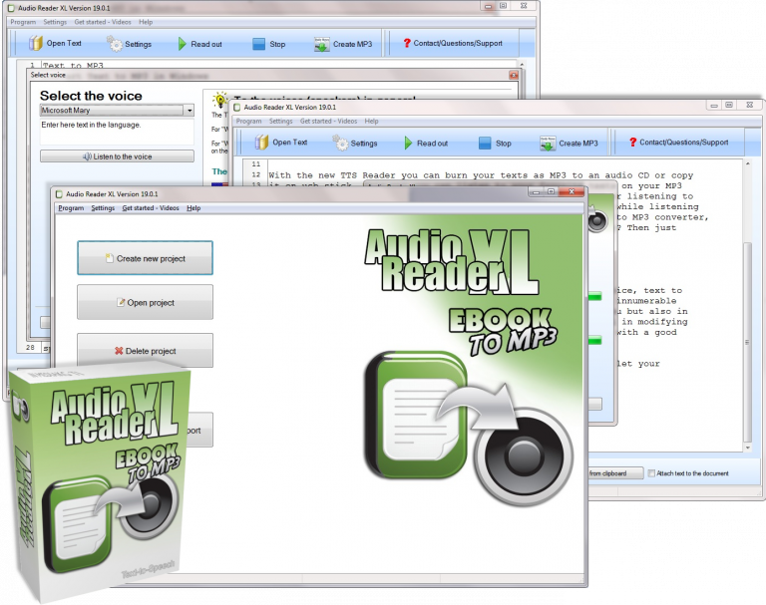Viewport: 766px width, 605px height.
Task: Click the Select the voice heading
Action: tap(91, 96)
